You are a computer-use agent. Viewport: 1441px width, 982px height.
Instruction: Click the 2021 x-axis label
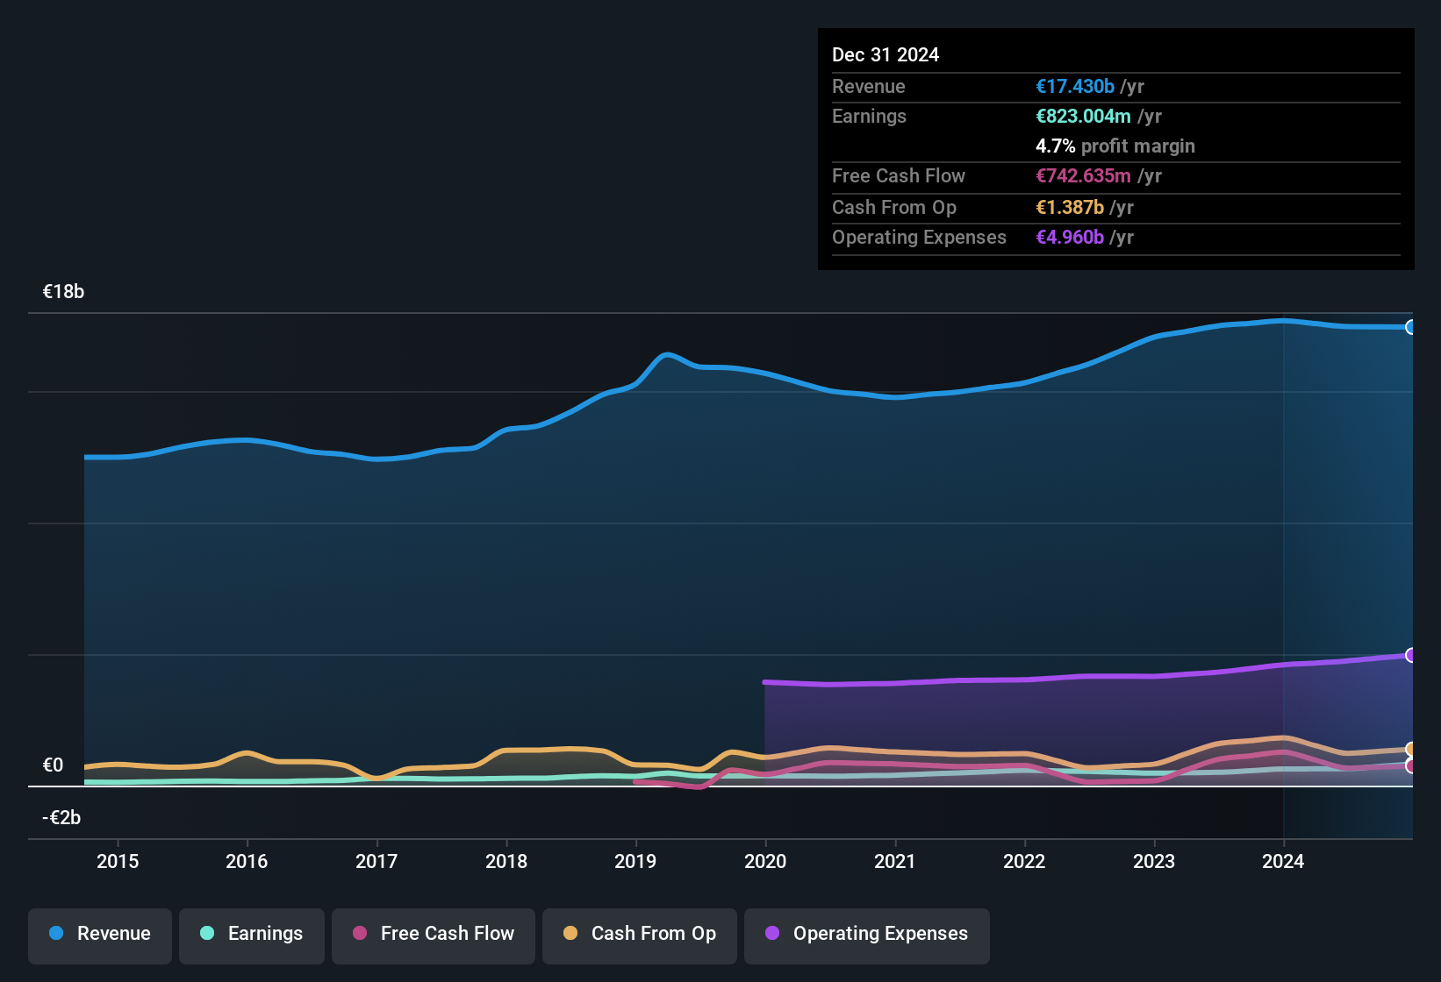[x=895, y=861]
